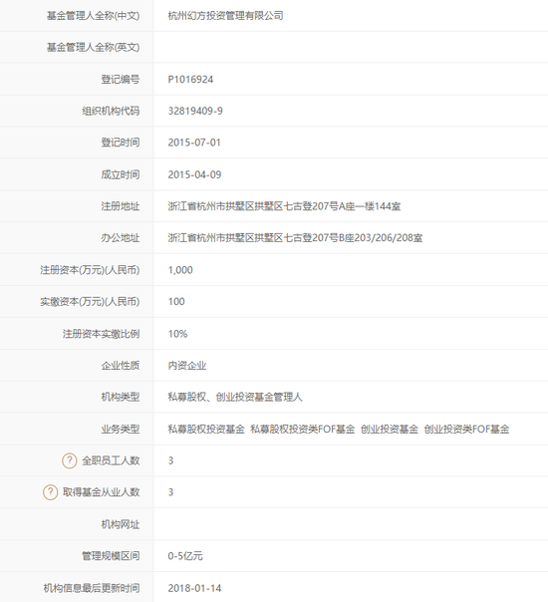548x602 pixels.
Task: Select the company name 杭州幻方投资管理有限公司
Action: coord(225,16)
